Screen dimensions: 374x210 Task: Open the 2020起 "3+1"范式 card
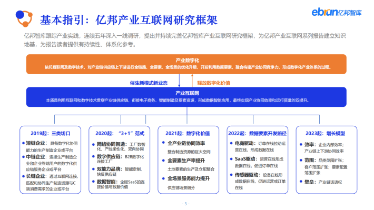coord(119,159)
